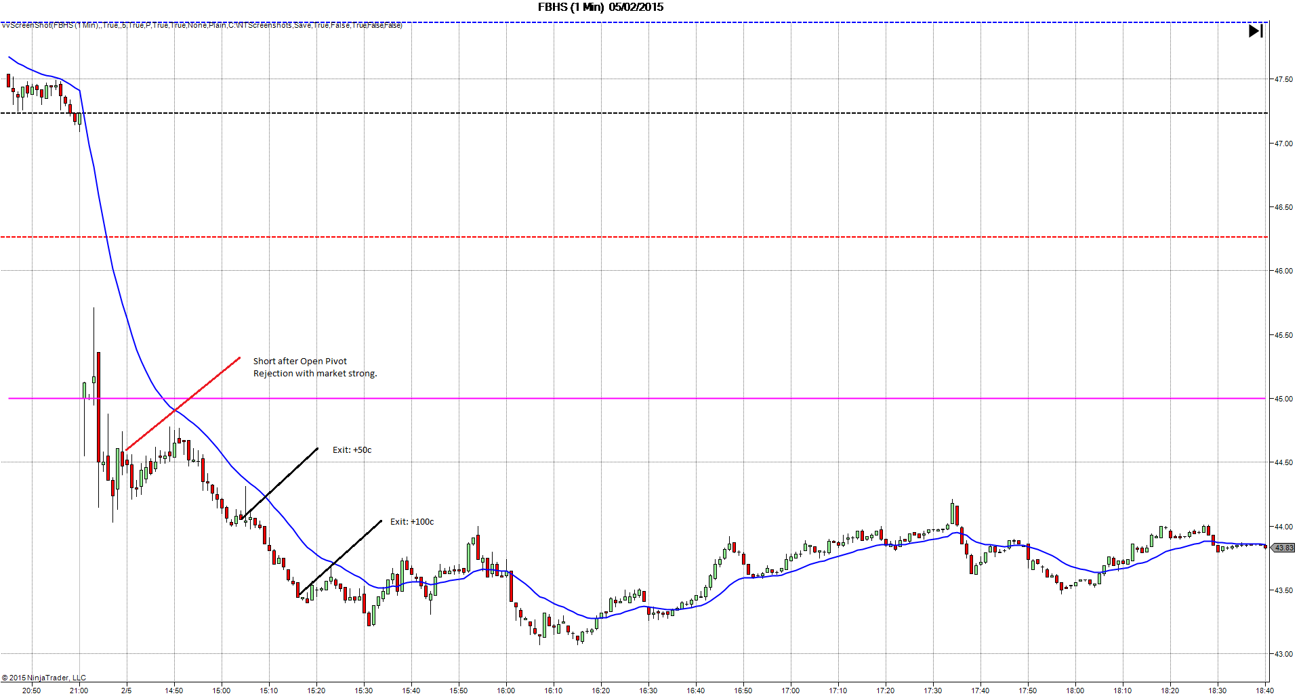Click the 15:10 time axis label
Viewport: 1301px width, 700px height.
(x=269, y=691)
